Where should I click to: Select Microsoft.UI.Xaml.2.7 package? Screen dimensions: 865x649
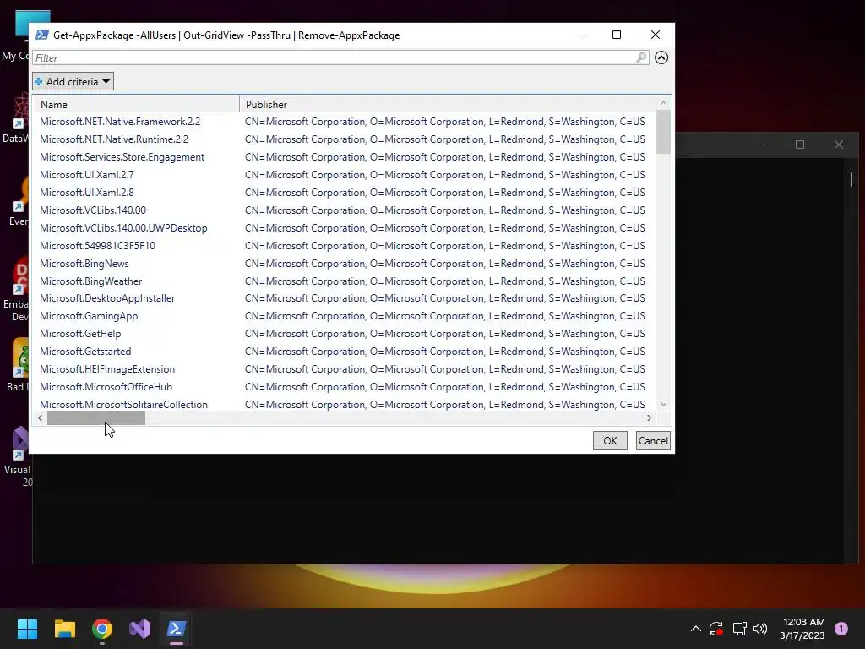pyautogui.click(x=345, y=174)
